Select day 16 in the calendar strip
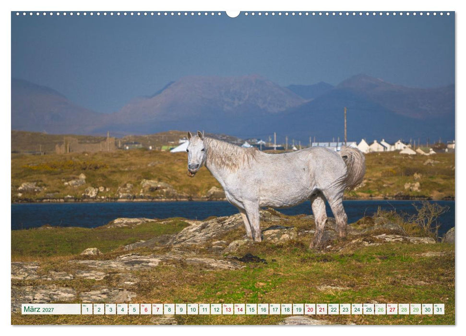Screen dimensions: 466x336 pyautogui.click(x=263, y=309)
